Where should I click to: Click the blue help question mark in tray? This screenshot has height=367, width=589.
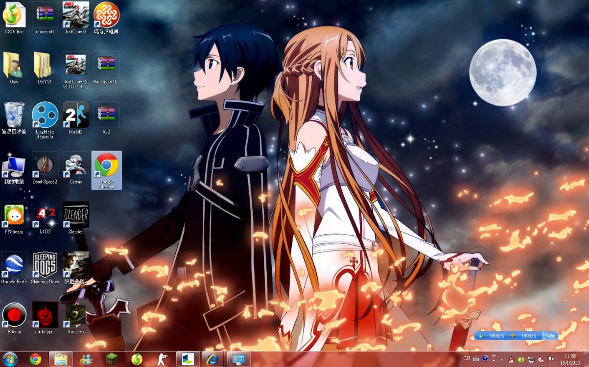pos(485,359)
